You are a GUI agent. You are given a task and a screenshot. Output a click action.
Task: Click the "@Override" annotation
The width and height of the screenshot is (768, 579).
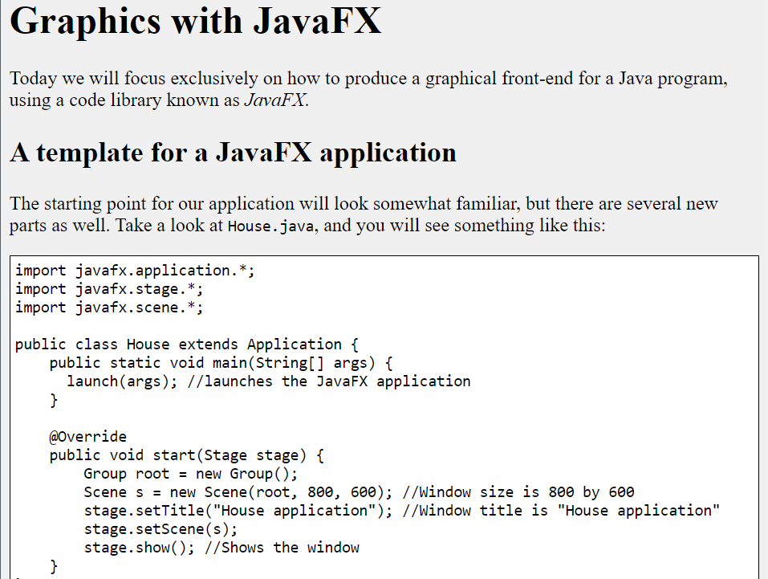pyautogui.click(x=88, y=437)
